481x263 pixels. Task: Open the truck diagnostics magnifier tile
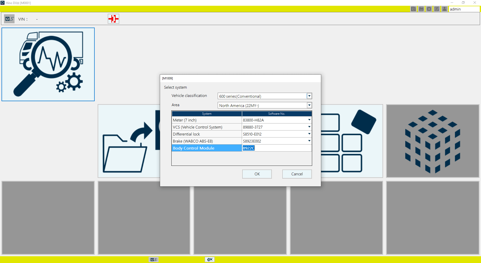(48, 64)
